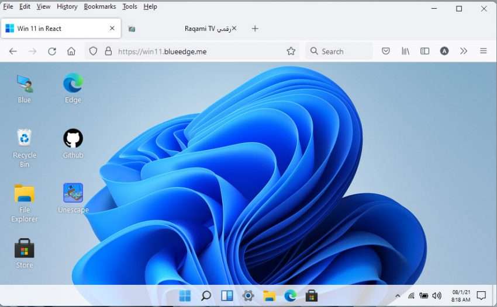Open the Tools menu
This screenshot has width=497, height=307.
130,6
